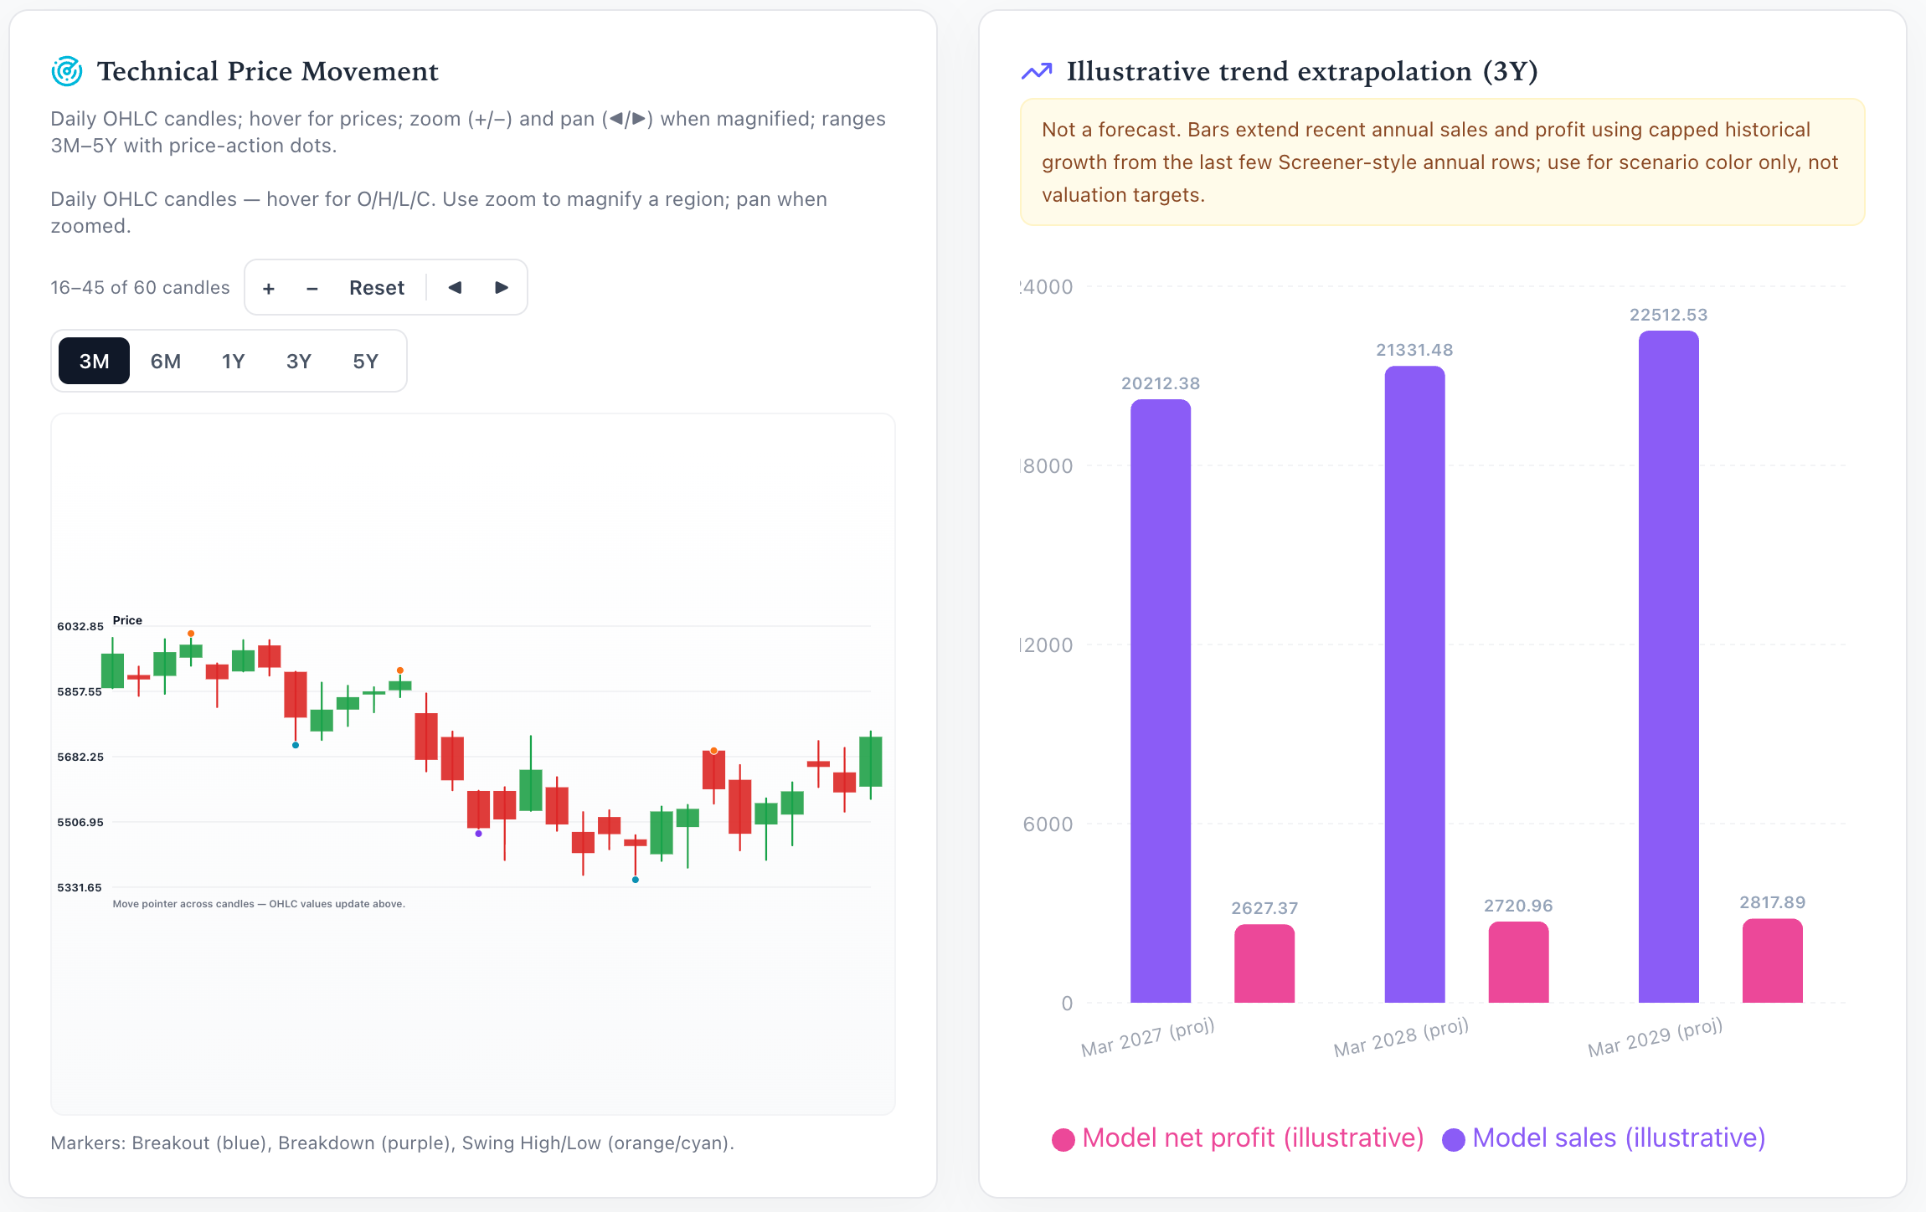Pan candles right with the right arrow
This screenshot has width=1926, height=1212.
pos(502,288)
